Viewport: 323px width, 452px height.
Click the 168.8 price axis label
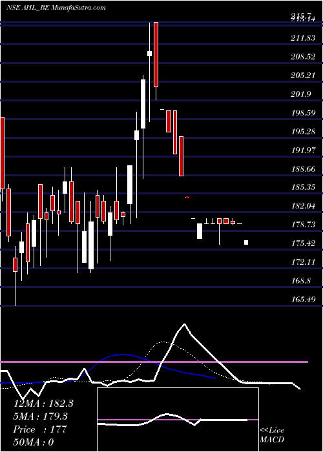point(301,280)
